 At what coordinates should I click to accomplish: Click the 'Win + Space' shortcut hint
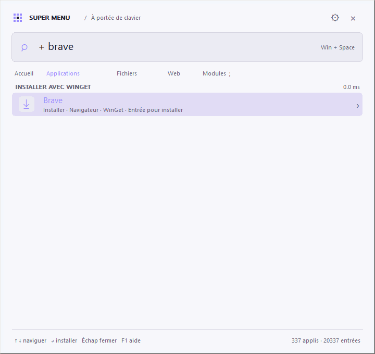pyautogui.click(x=337, y=47)
